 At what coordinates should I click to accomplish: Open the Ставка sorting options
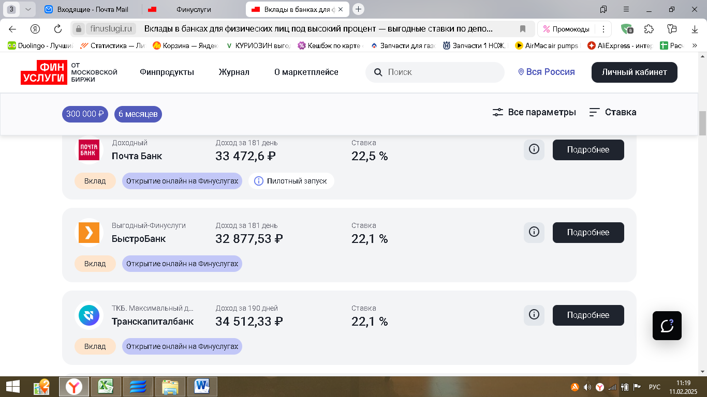[613, 112]
